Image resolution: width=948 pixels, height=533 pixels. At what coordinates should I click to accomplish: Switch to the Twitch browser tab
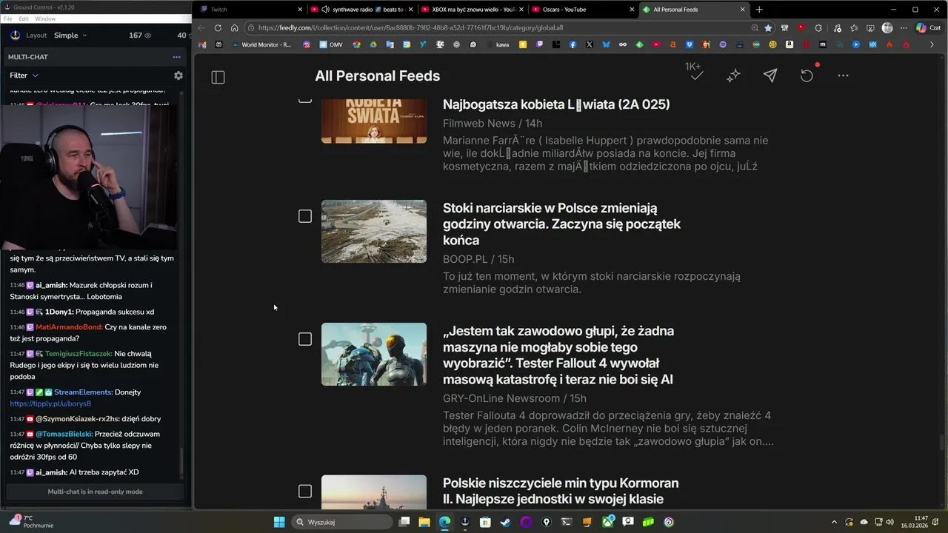250,10
